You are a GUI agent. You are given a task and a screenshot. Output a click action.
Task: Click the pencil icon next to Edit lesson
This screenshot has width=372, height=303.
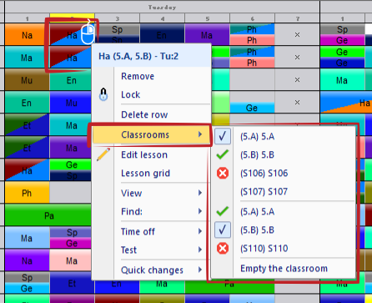point(103,154)
